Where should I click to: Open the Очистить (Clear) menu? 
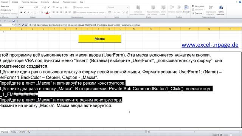[x=198, y=13]
